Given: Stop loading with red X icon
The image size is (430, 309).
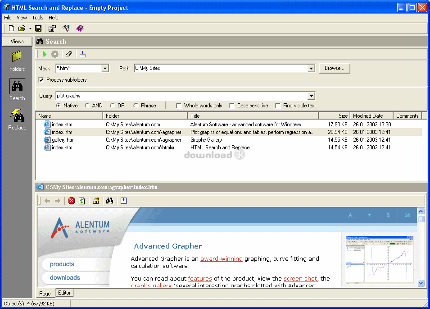Looking at the screenshot, I should point(72,201).
